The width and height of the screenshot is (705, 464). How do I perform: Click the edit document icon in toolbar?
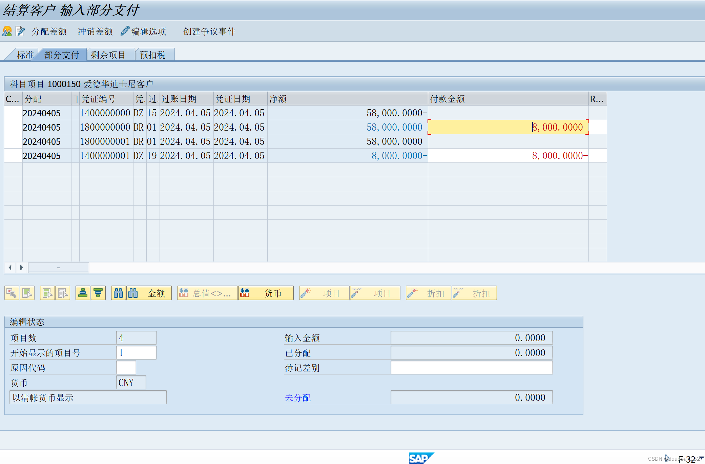tap(20, 31)
